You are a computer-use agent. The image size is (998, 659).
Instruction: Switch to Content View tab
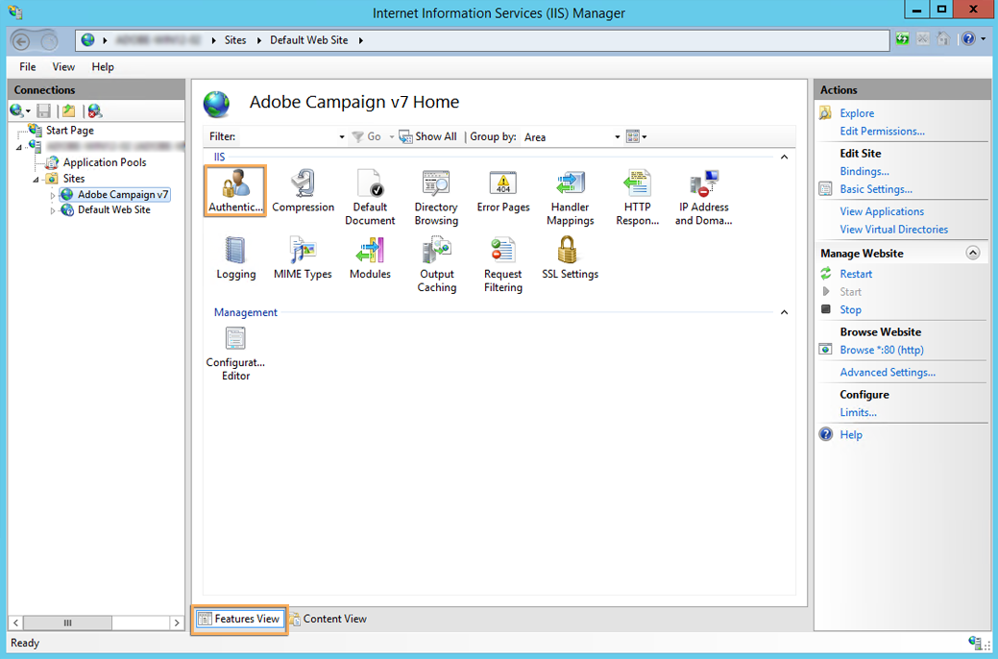[x=328, y=619]
